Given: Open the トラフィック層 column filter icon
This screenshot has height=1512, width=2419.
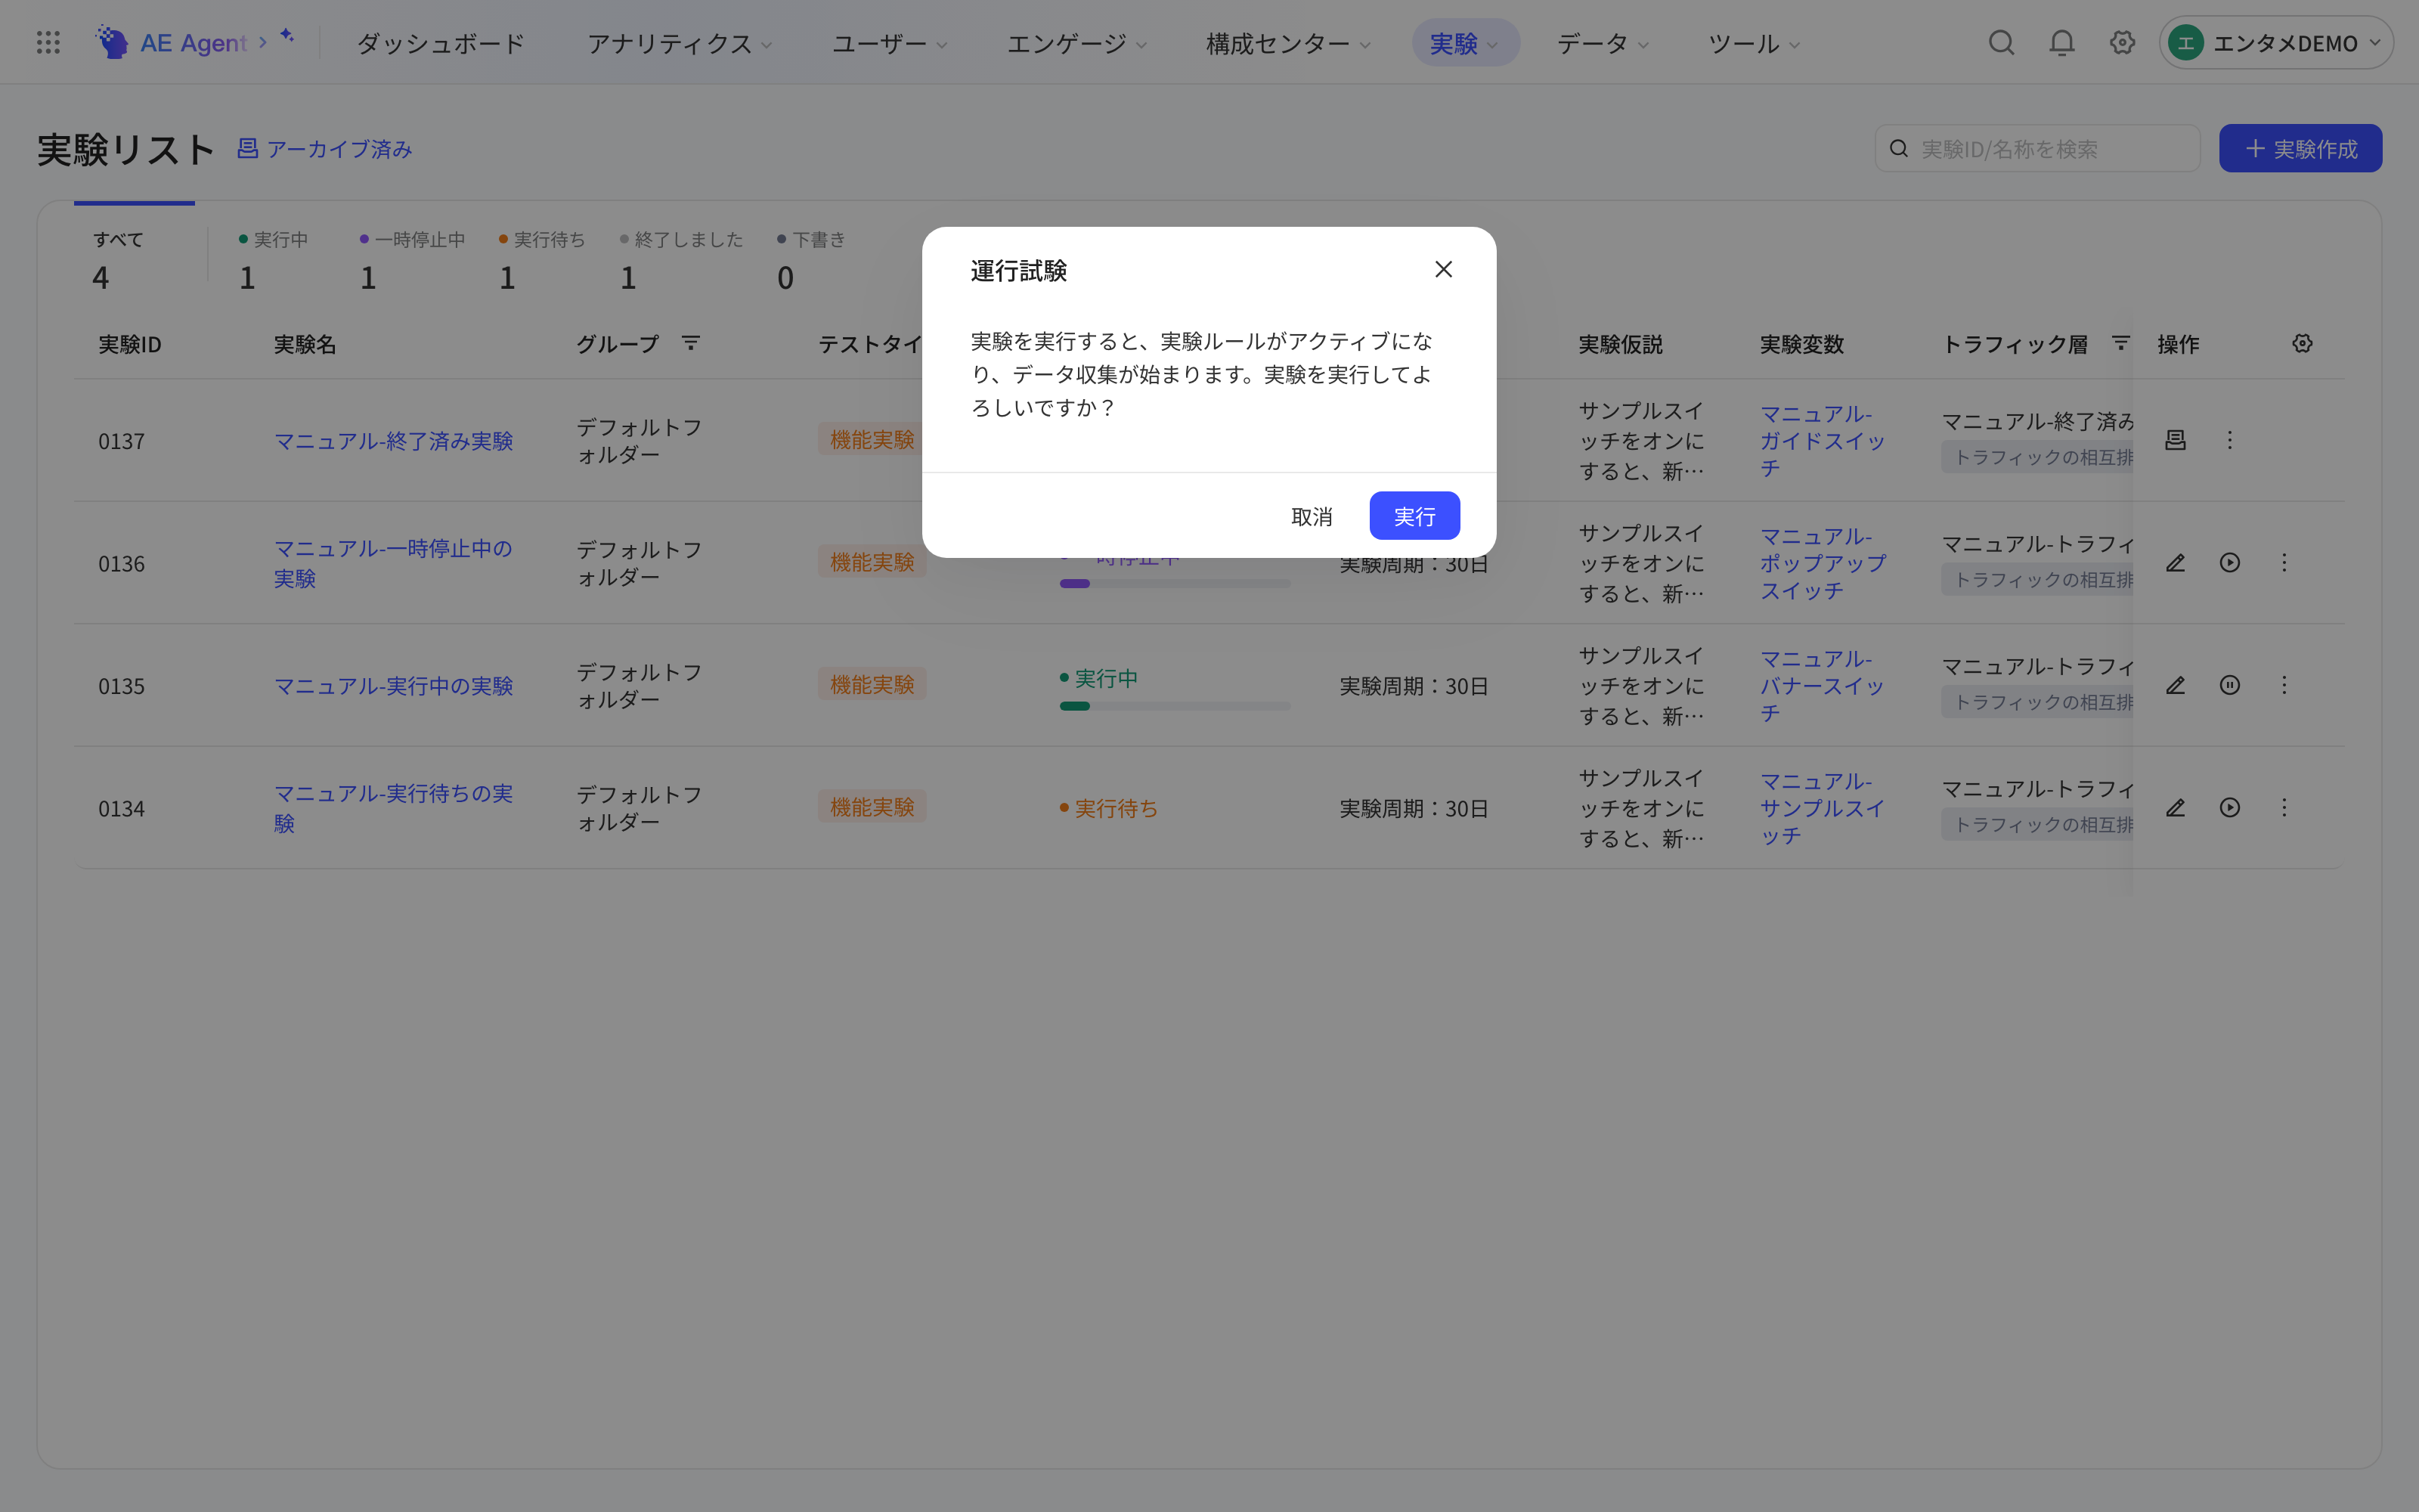Looking at the screenshot, I should (x=2121, y=343).
